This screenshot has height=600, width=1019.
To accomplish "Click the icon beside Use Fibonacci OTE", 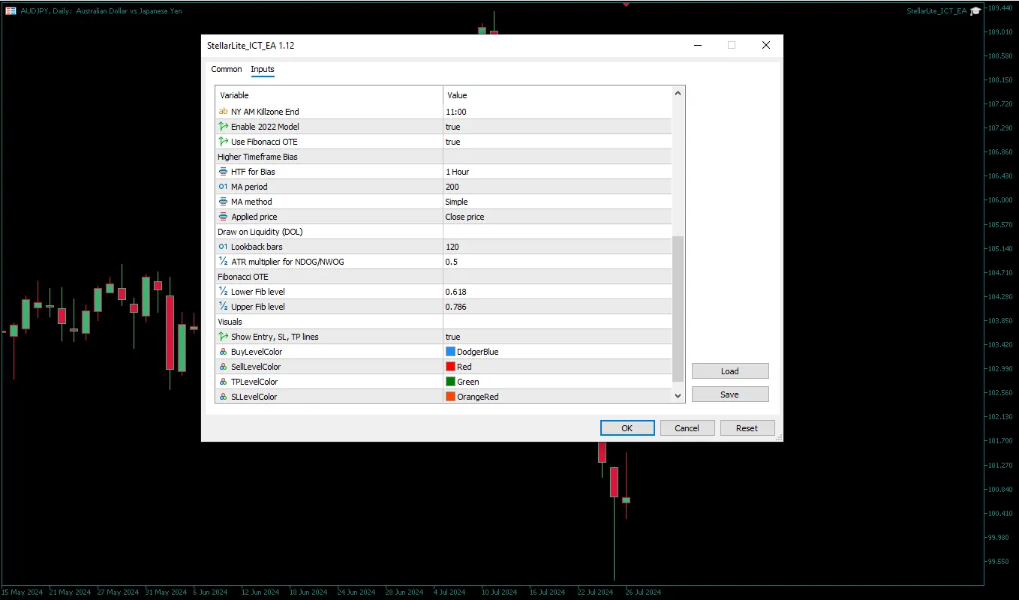I will [x=223, y=142].
